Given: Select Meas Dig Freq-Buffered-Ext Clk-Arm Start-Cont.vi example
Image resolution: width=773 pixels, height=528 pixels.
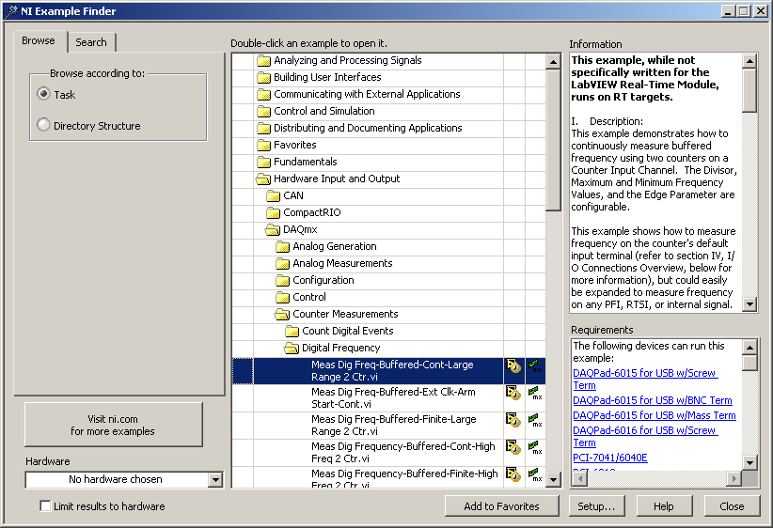Looking at the screenshot, I should coord(388,398).
